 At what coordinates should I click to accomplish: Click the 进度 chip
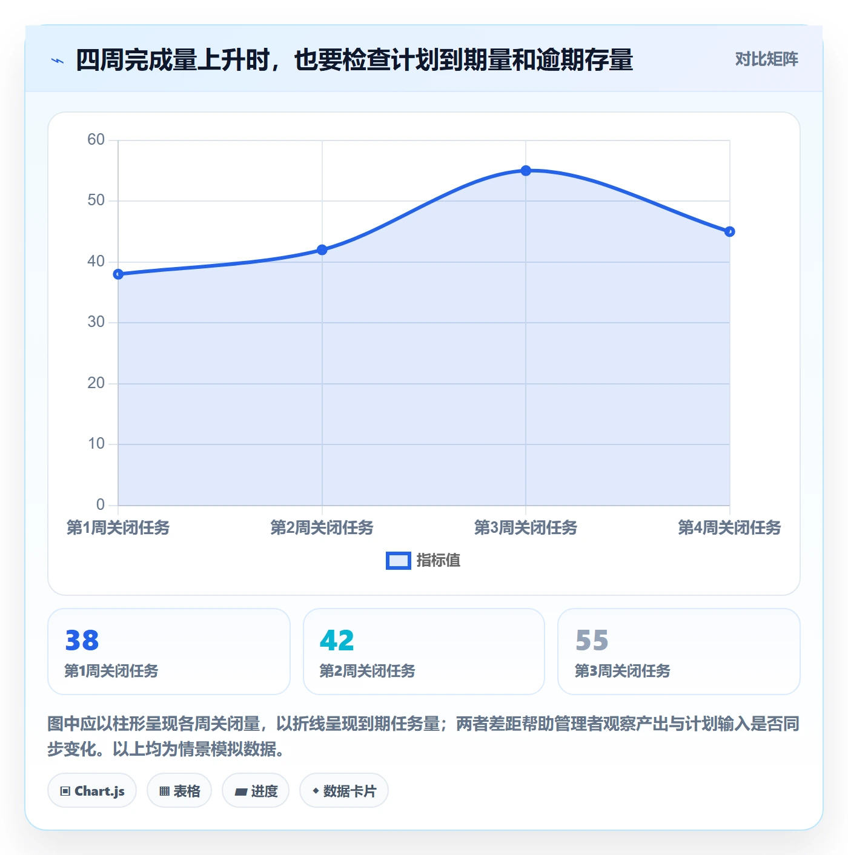point(256,791)
